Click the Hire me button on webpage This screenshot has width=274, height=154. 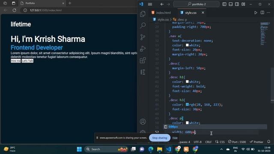[16, 61]
